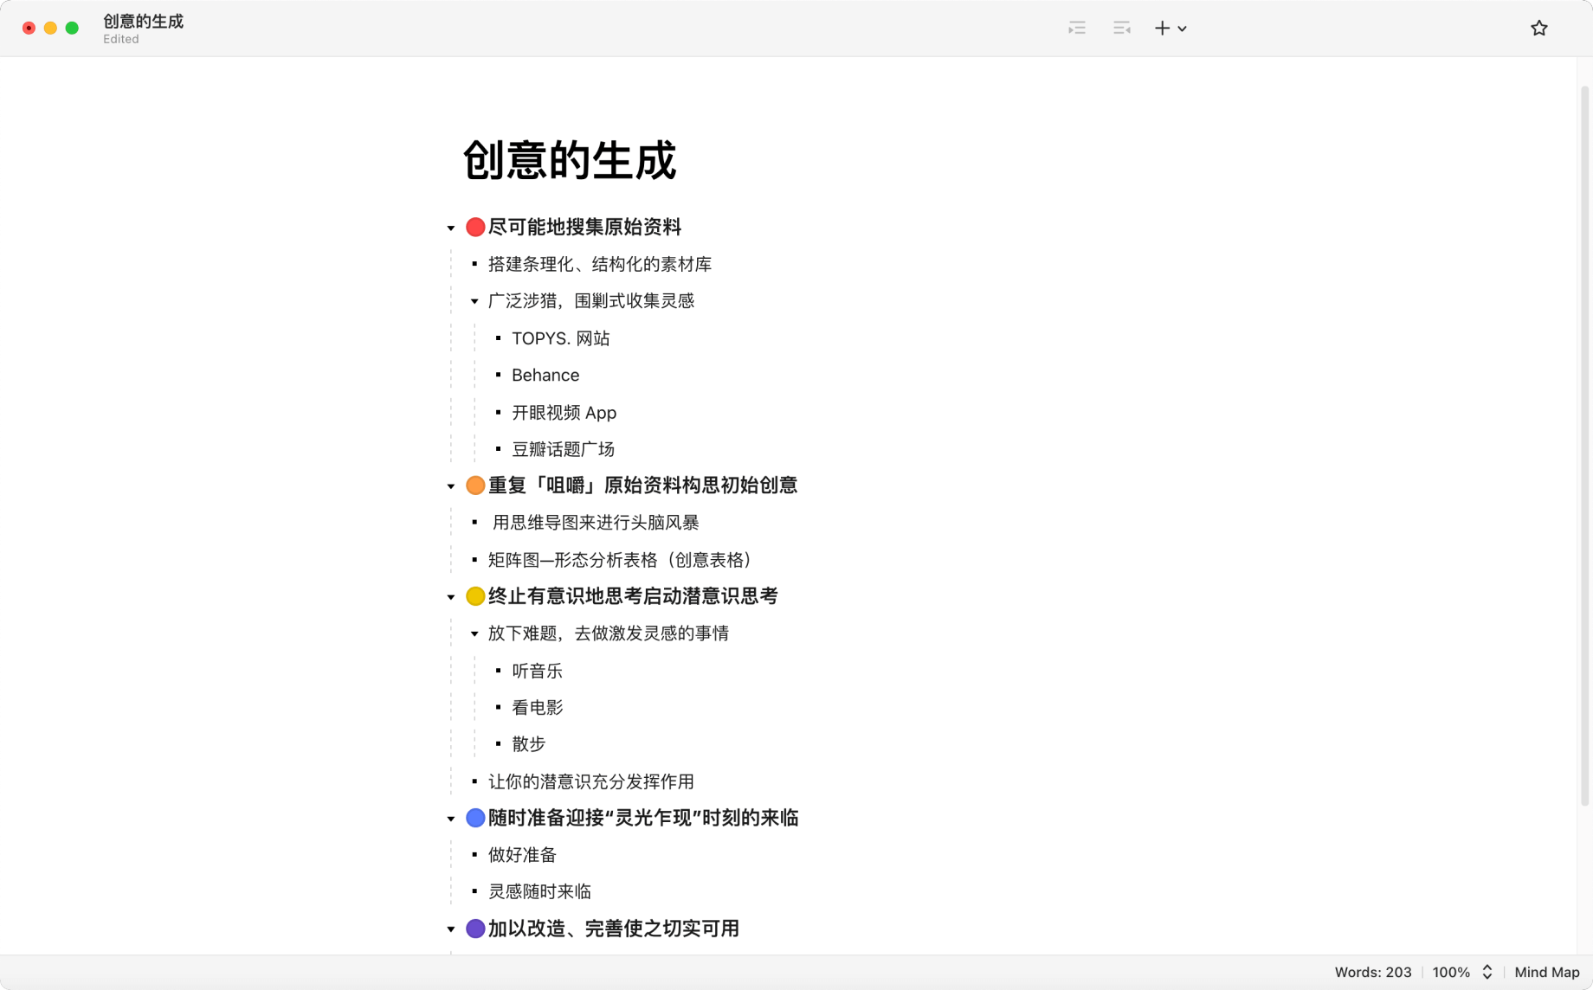This screenshot has width=1593, height=990.
Task: Indent the current outline item
Action: coord(1076,28)
